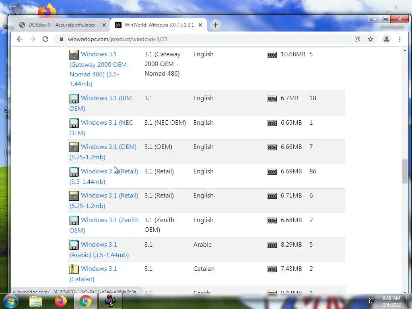Open a new browser tab

(216, 25)
